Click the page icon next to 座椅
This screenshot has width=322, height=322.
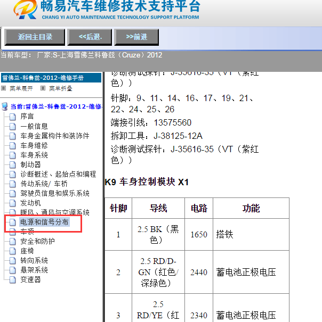coord(13,251)
